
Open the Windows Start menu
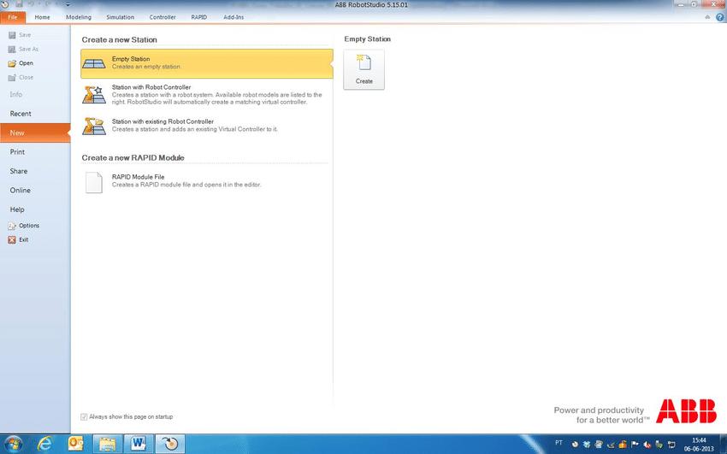(13, 445)
